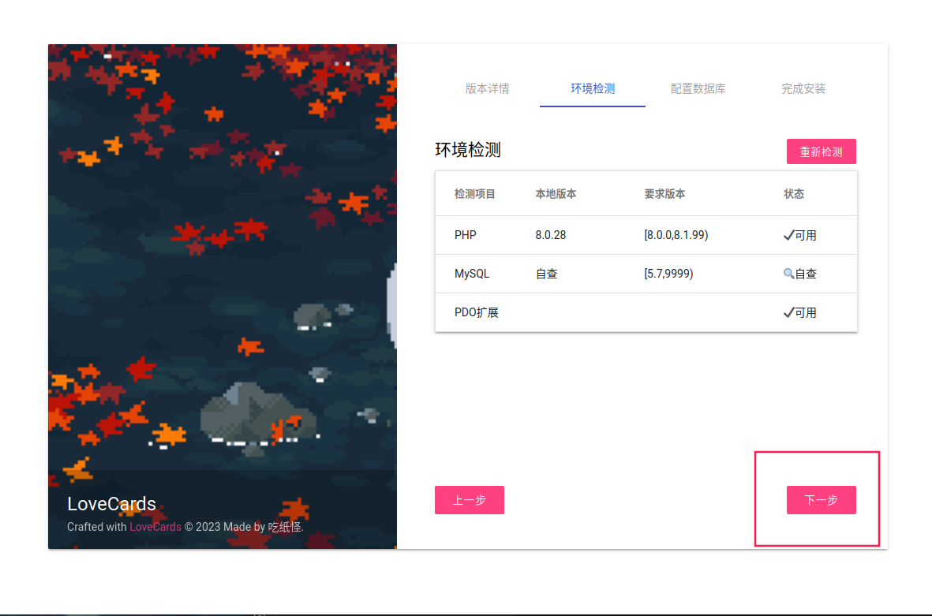Click the 重新检测 button
Image resolution: width=932 pixels, height=616 pixels.
[x=821, y=151]
